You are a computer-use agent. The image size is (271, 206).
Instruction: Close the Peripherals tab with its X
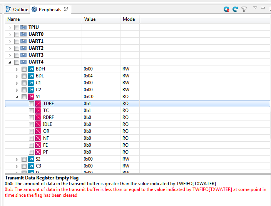66,9
